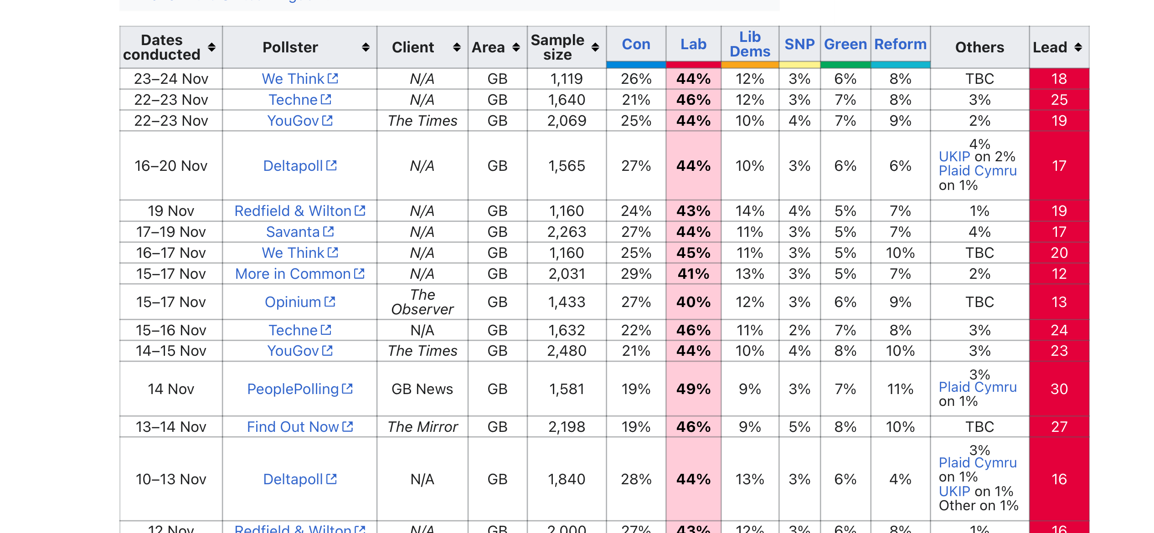
Task: Click the red Labour colour bar under Lab
Action: pos(693,65)
